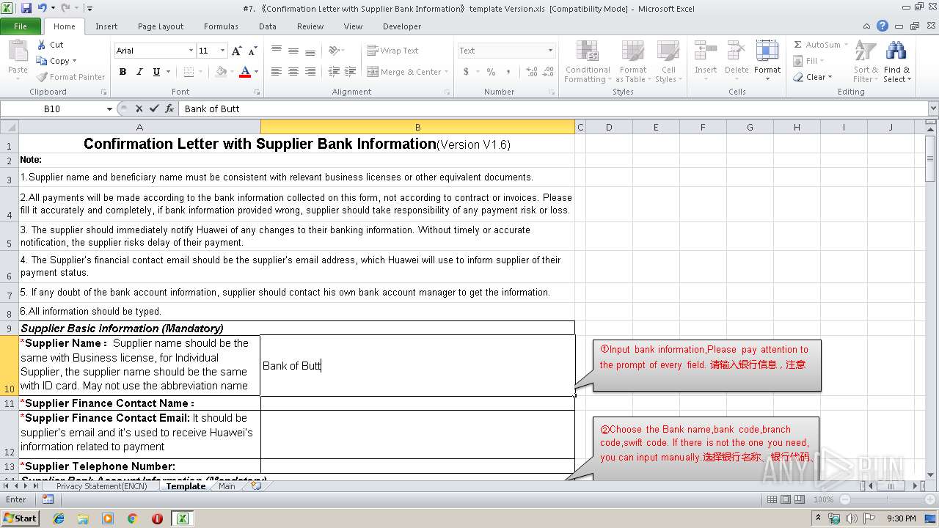
Task: Open the Clear menu button
Action: coord(813,77)
